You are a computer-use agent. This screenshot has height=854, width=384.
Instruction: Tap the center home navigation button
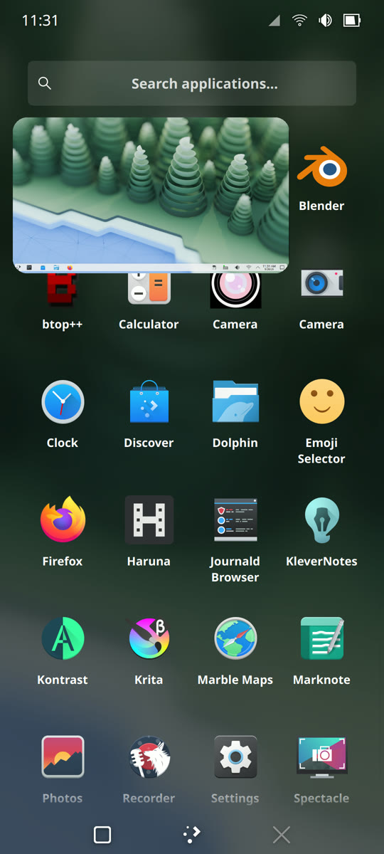pos(192,835)
